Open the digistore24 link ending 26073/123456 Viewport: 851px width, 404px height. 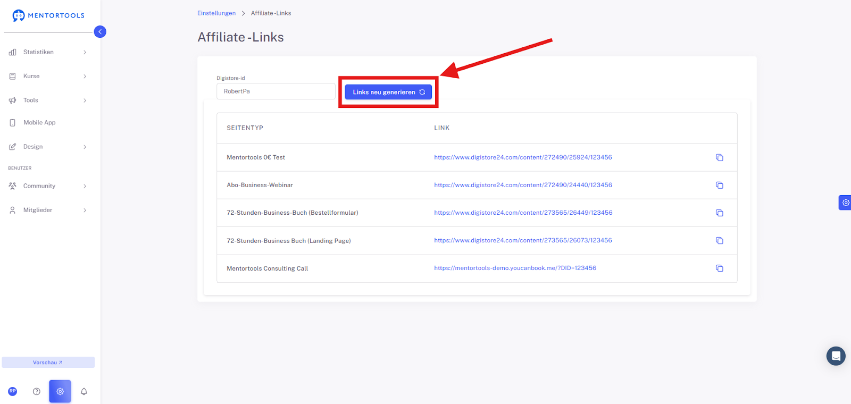click(523, 240)
